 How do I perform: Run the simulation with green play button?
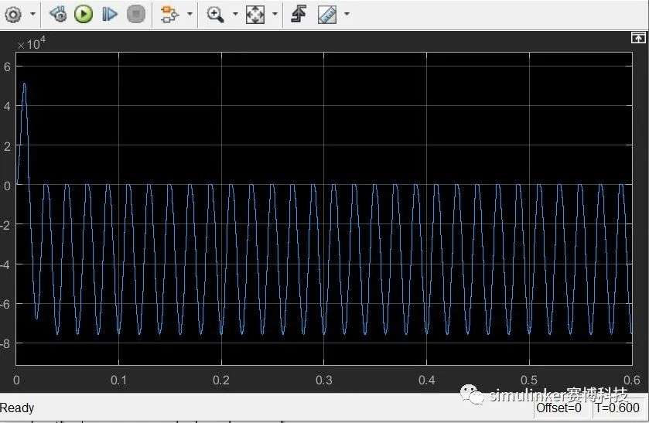click(84, 14)
